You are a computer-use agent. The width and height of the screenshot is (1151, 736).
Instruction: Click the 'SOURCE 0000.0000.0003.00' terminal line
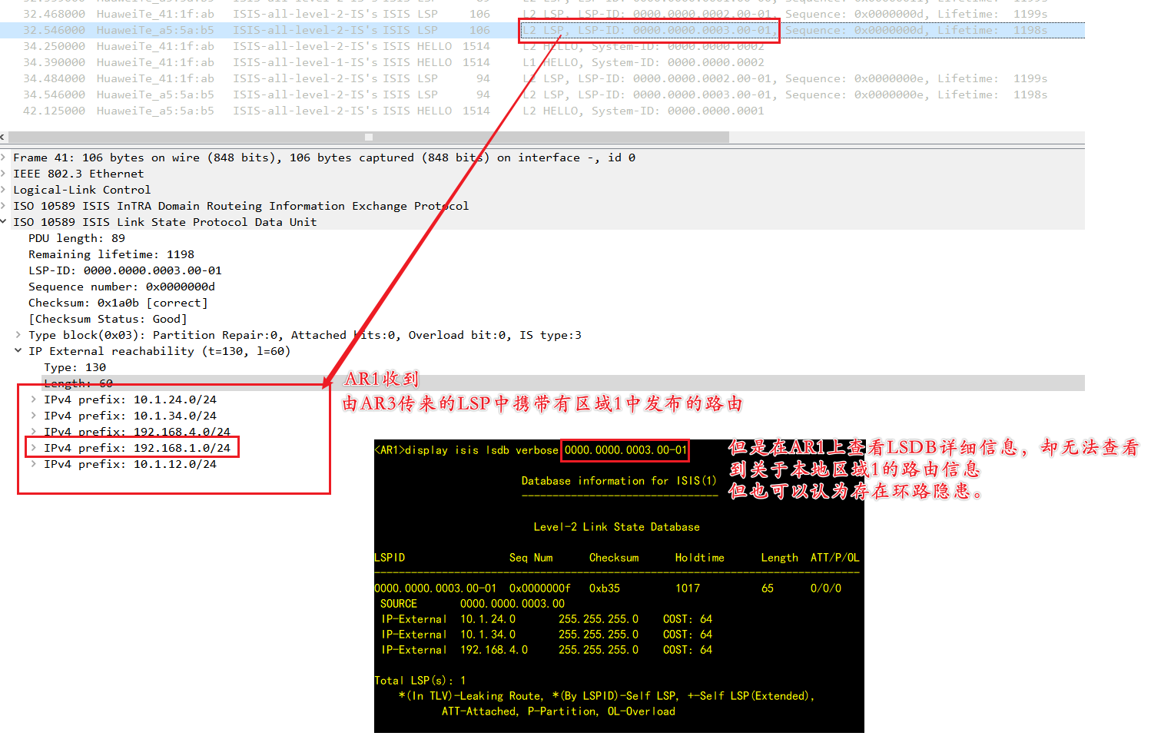pos(473,604)
